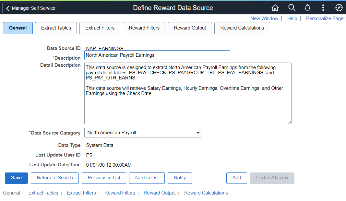The height and width of the screenshot is (201, 346).
Task: Click the Save button
Action: [16, 178]
